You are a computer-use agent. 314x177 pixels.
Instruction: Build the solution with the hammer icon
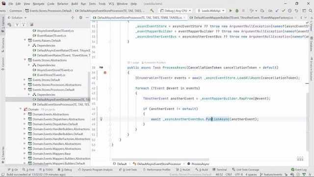pos(152,11)
